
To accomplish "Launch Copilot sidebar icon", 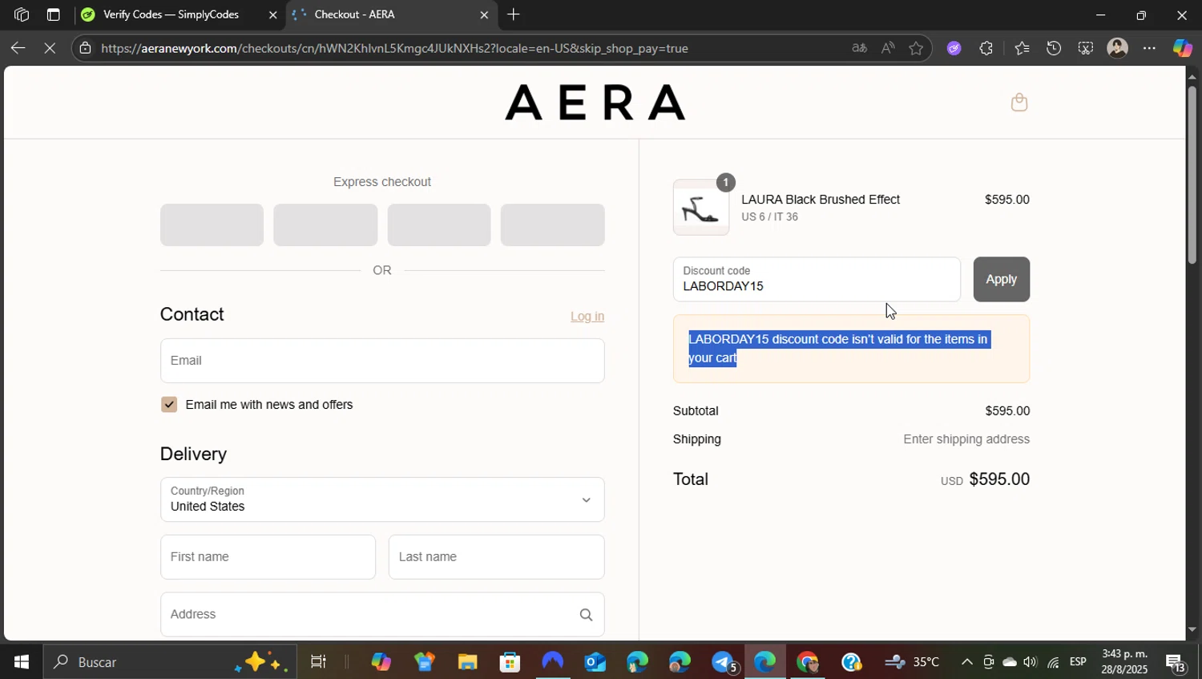I will coord(1183,48).
